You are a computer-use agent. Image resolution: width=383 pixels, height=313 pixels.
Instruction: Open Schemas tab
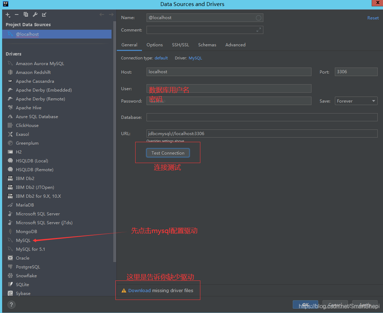(207, 45)
